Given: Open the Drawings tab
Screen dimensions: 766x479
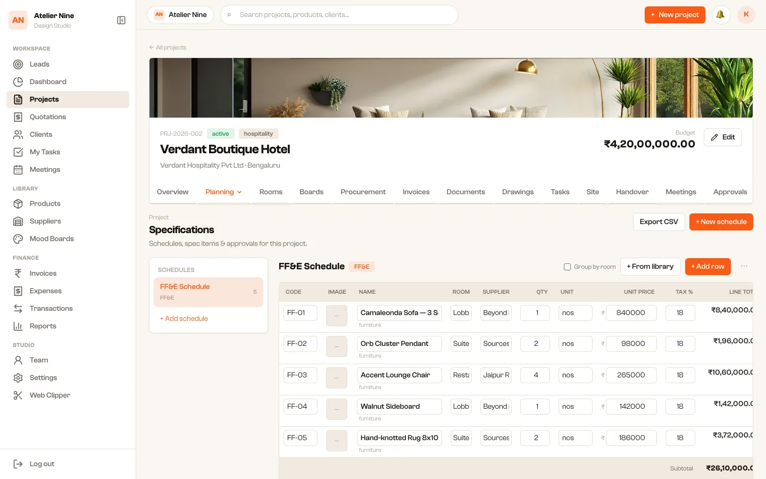Looking at the screenshot, I should 518,192.
